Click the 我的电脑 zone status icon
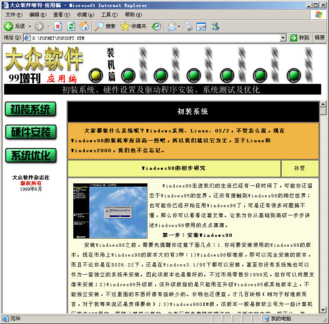The image size is (329, 324). [x=266, y=319]
